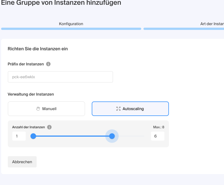
Task: Click the Abbrechen button
Action: point(22,162)
